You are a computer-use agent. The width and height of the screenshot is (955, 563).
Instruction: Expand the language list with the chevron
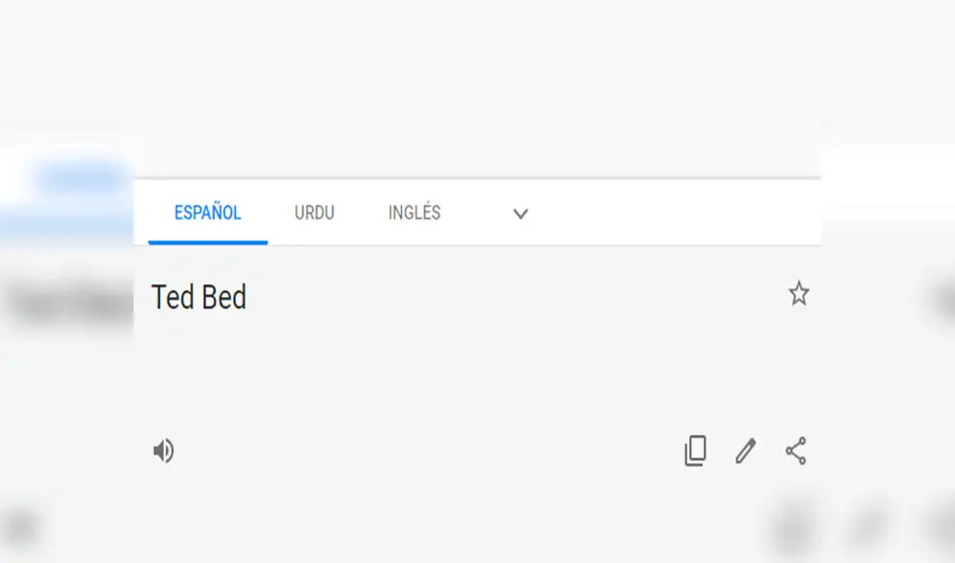coord(520,214)
